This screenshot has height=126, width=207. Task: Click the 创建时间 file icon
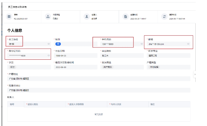126,17
